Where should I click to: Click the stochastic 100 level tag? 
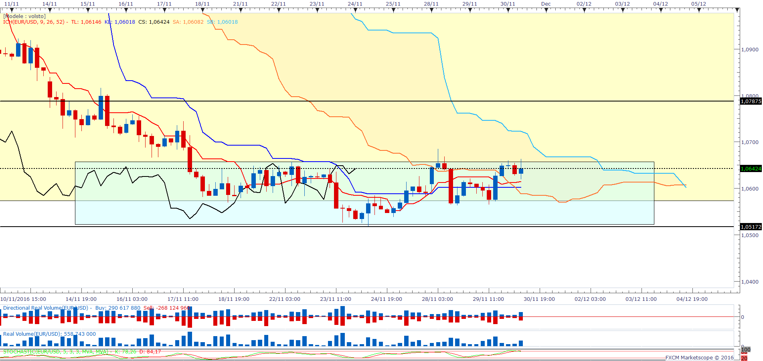click(745, 350)
